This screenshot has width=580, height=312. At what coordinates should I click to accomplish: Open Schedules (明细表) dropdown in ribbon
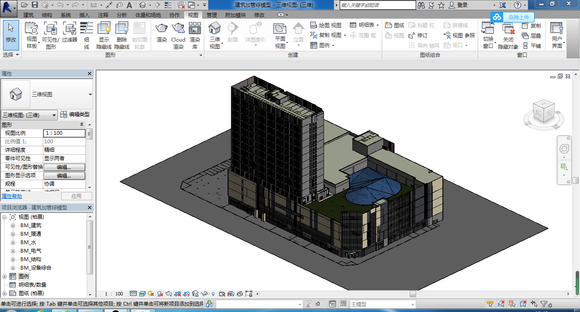pos(365,25)
